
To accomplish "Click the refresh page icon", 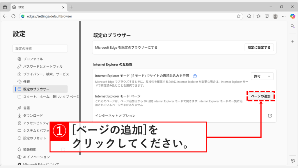I will pyautogui.click(x=13, y=16).
